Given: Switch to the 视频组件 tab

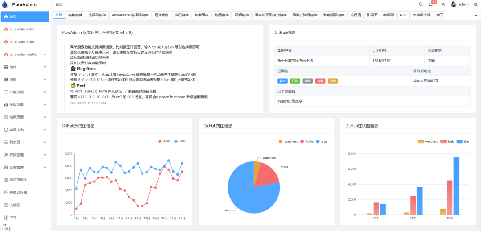Looking at the screenshot, I should click(242, 15).
